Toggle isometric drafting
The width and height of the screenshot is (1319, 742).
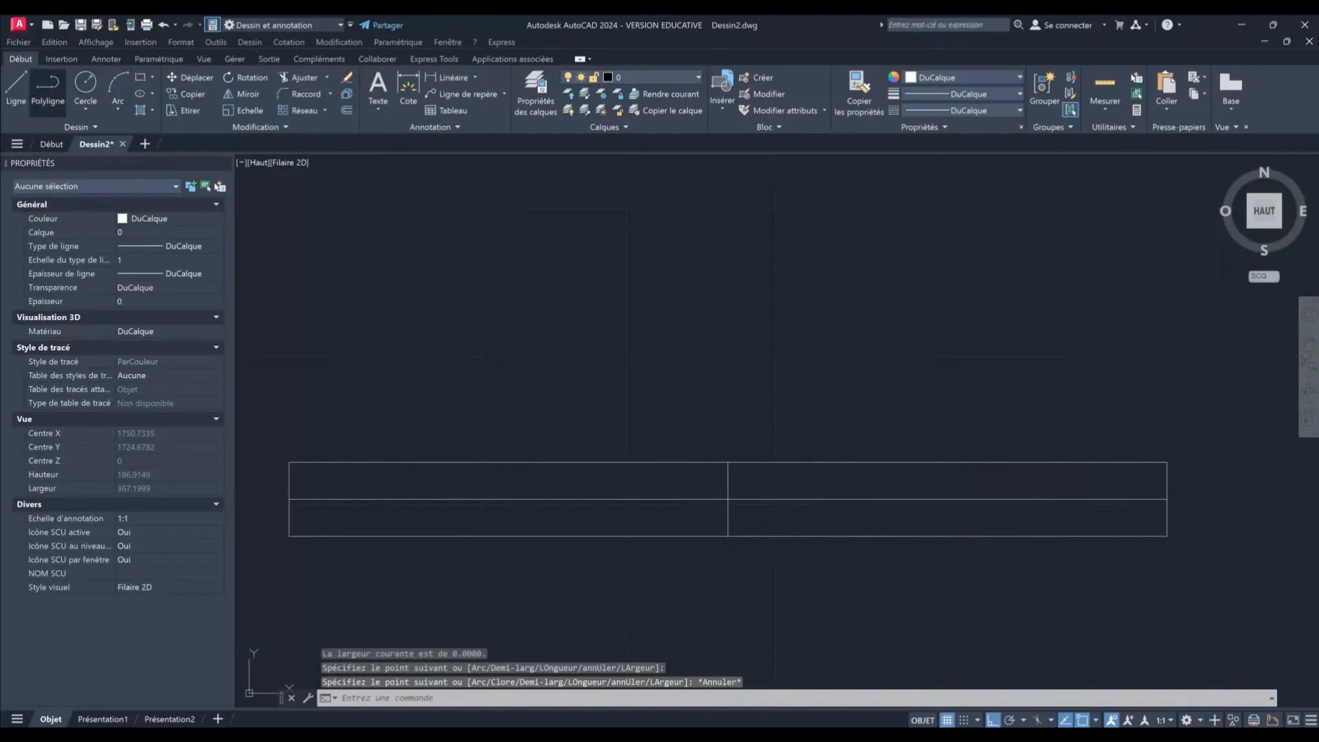tap(1037, 720)
